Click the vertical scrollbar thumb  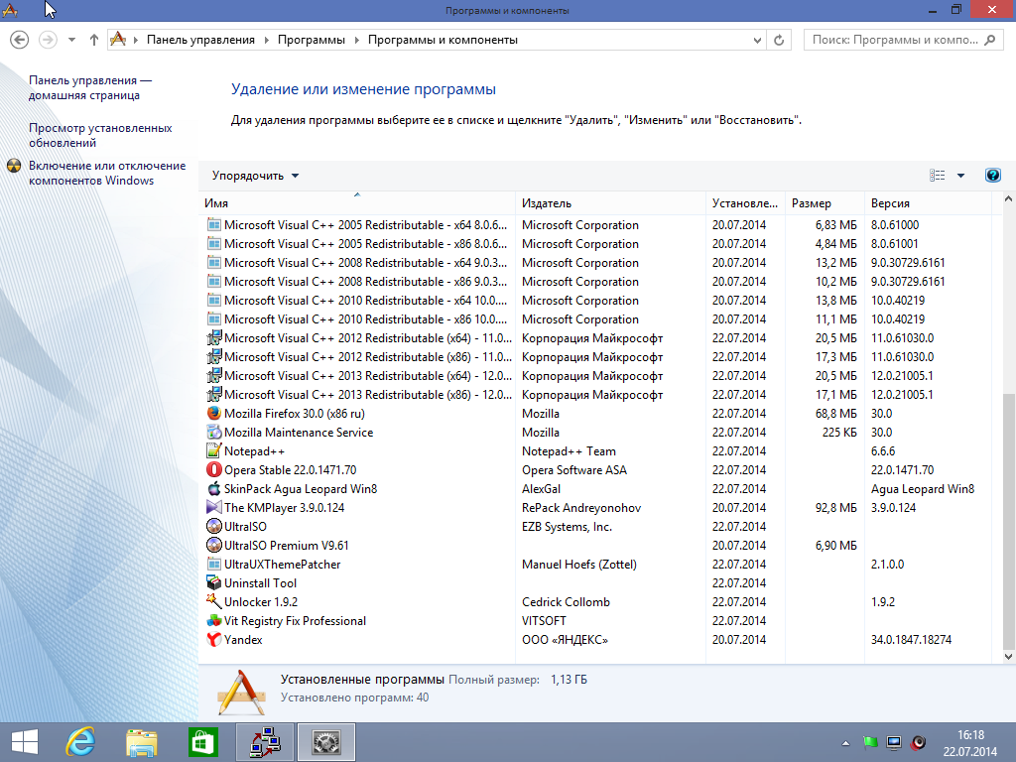click(1008, 522)
